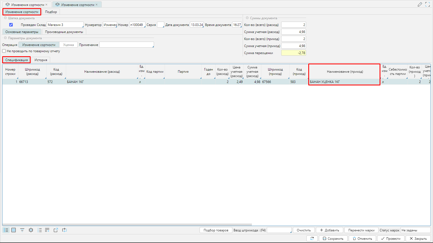Open the Подбор tab
433x243 pixels.
pyautogui.click(x=51, y=12)
